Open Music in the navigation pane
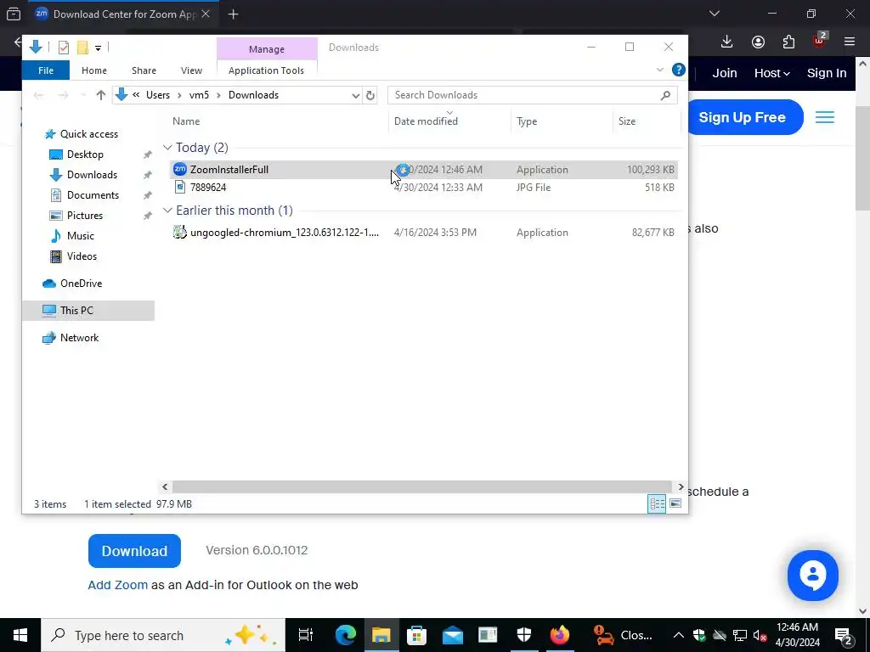This screenshot has height=652, width=870. (x=80, y=236)
